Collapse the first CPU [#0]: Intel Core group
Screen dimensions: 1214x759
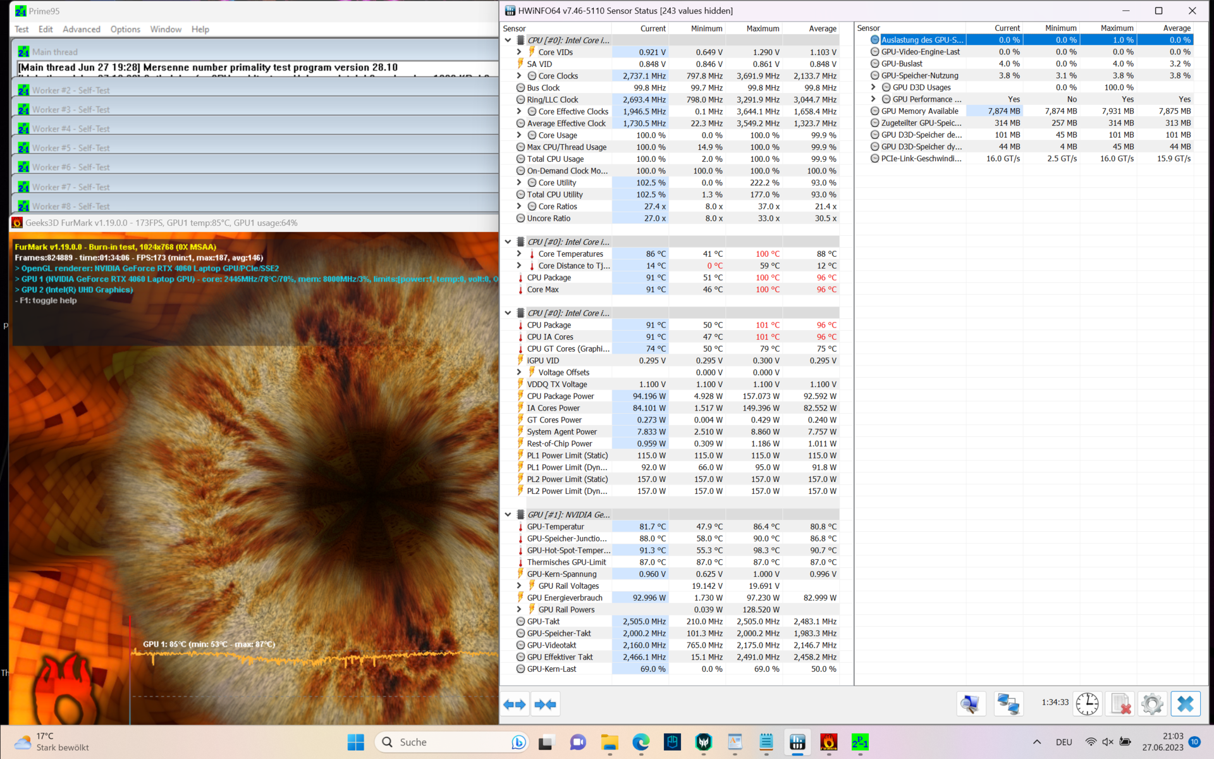coord(508,40)
